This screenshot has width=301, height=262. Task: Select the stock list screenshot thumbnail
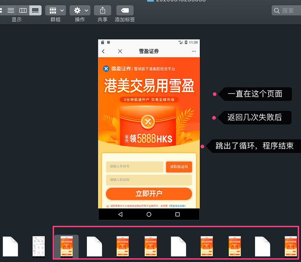[39, 247]
